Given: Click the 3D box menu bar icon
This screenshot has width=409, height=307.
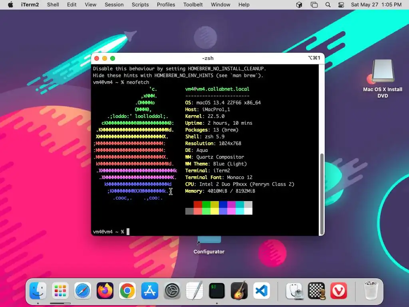Looking at the screenshot, I should click(x=299, y=5).
